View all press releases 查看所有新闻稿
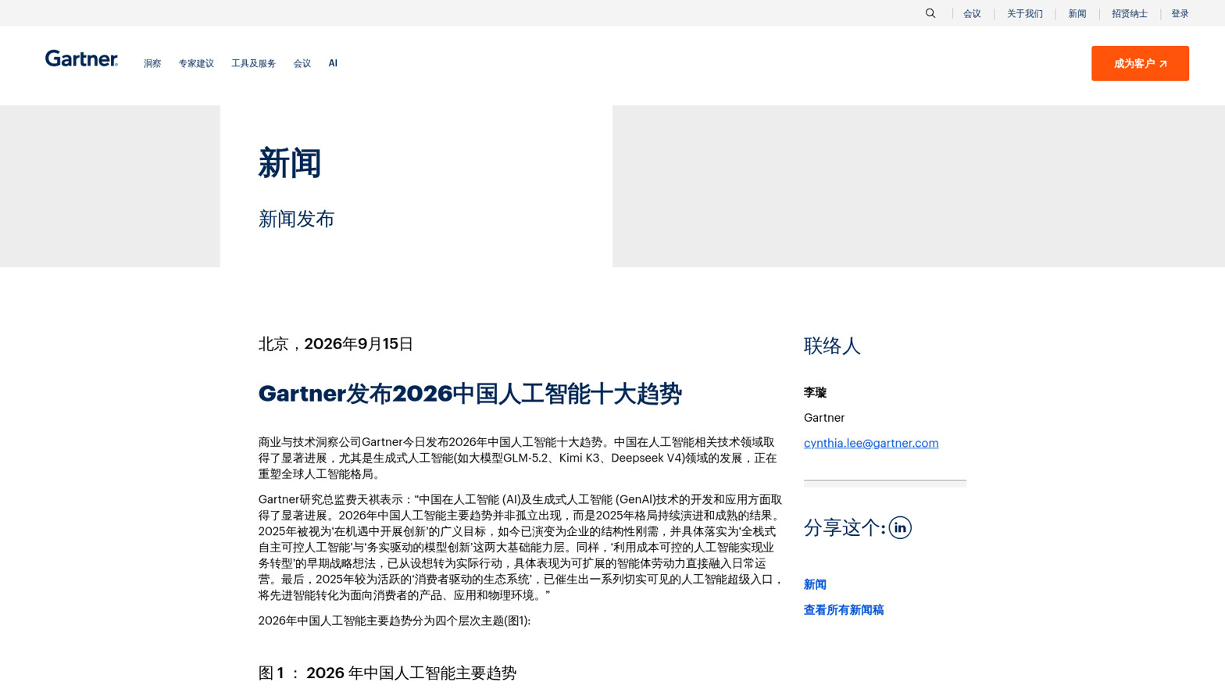 click(x=844, y=610)
